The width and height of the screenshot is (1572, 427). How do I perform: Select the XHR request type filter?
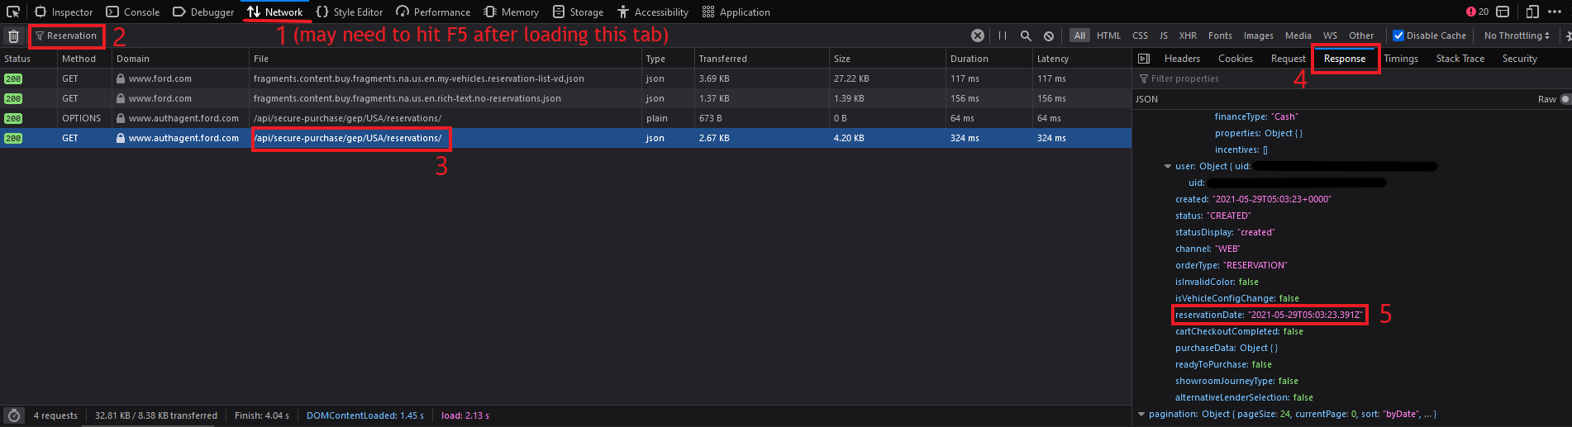[x=1188, y=36]
